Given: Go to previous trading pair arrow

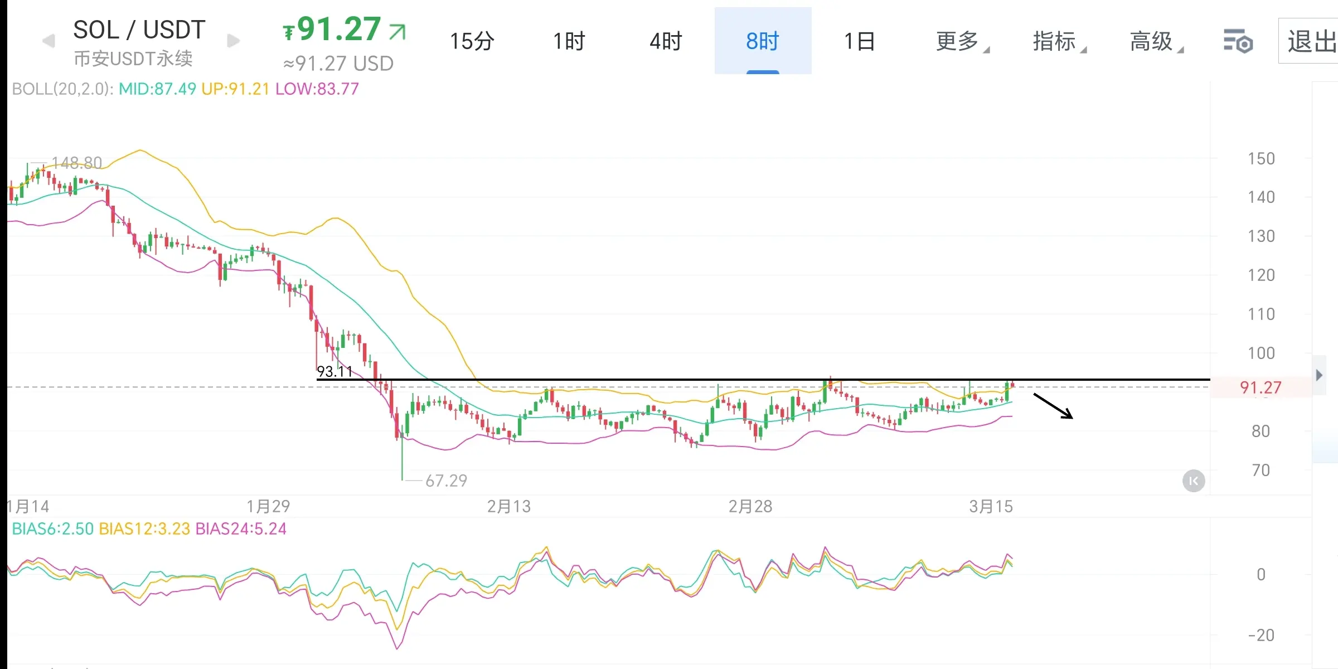Looking at the screenshot, I should point(49,41).
